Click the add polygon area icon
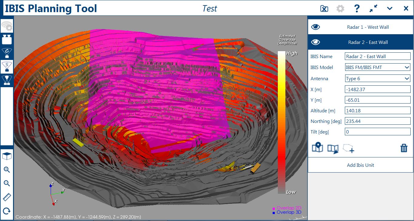Viewport: 414px width, 221px height. pos(348,148)
